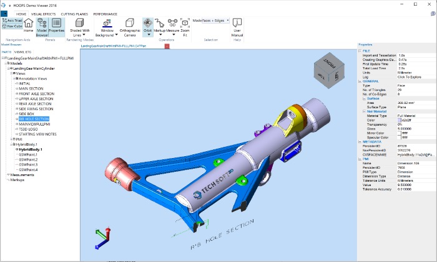Viewport: 437px width, 262px height.
Task: Switch to the HOME ribbon tab
Action: [21, 14]
